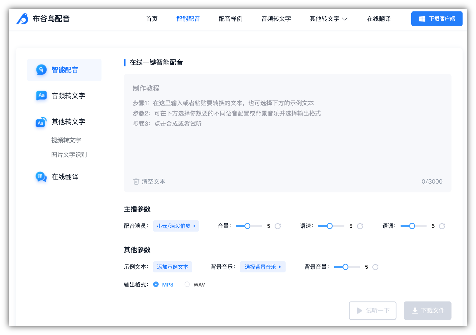The height and width of the screenshot is (335, 476).
Task: Click the download arrow icon on 下载文件
Action: click(415, 311)
